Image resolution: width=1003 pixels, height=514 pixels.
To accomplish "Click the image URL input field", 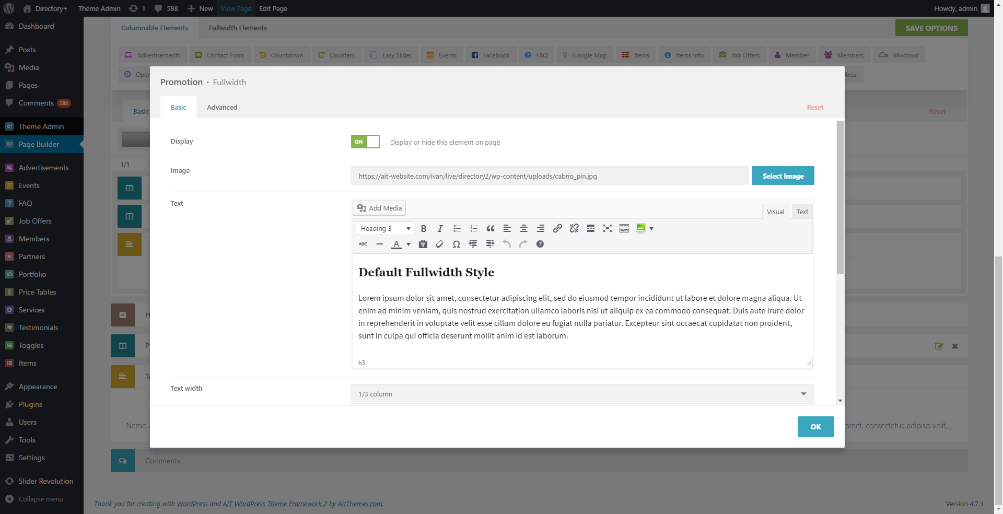I will pyautogui.click(x=550, y=176).
